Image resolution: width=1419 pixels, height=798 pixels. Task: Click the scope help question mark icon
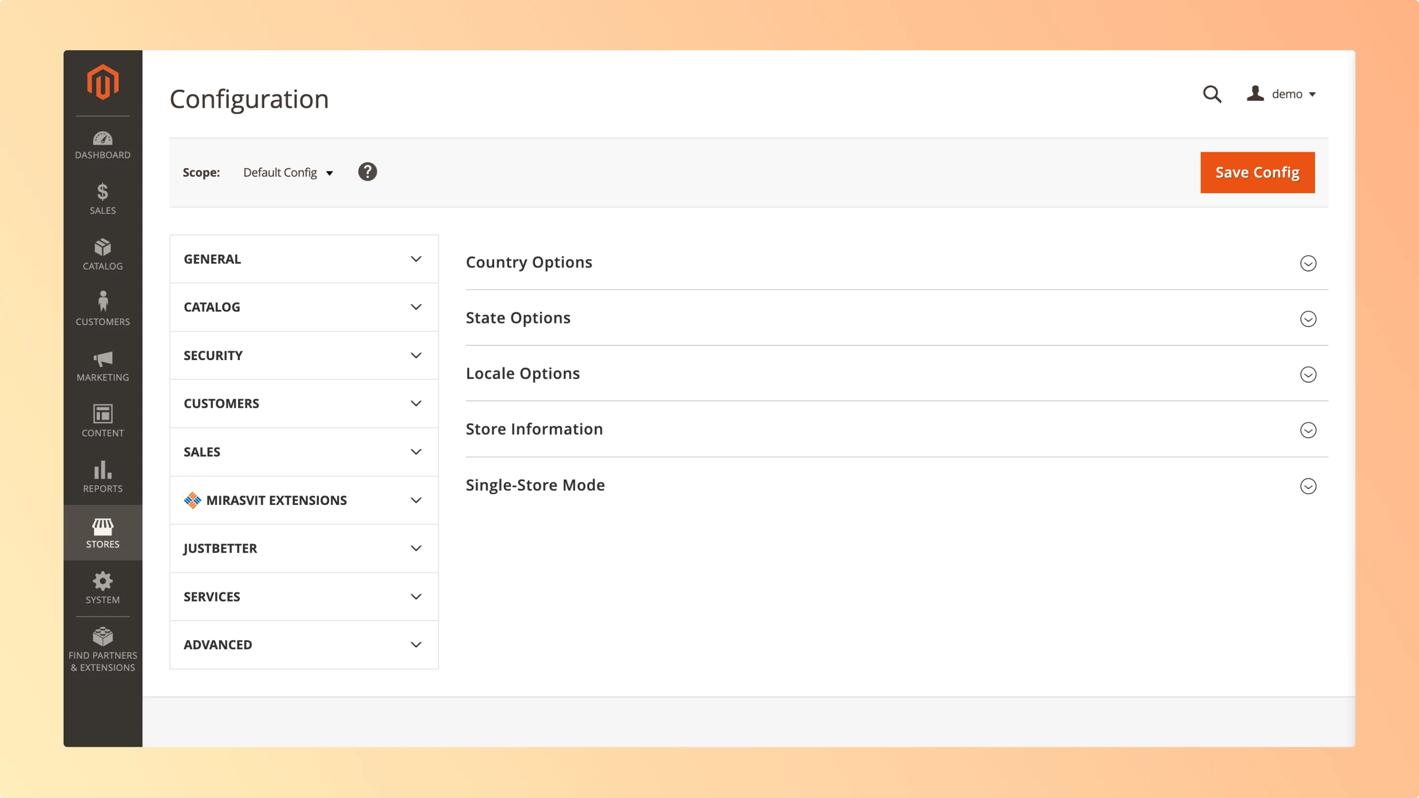(x=368, y=172)
